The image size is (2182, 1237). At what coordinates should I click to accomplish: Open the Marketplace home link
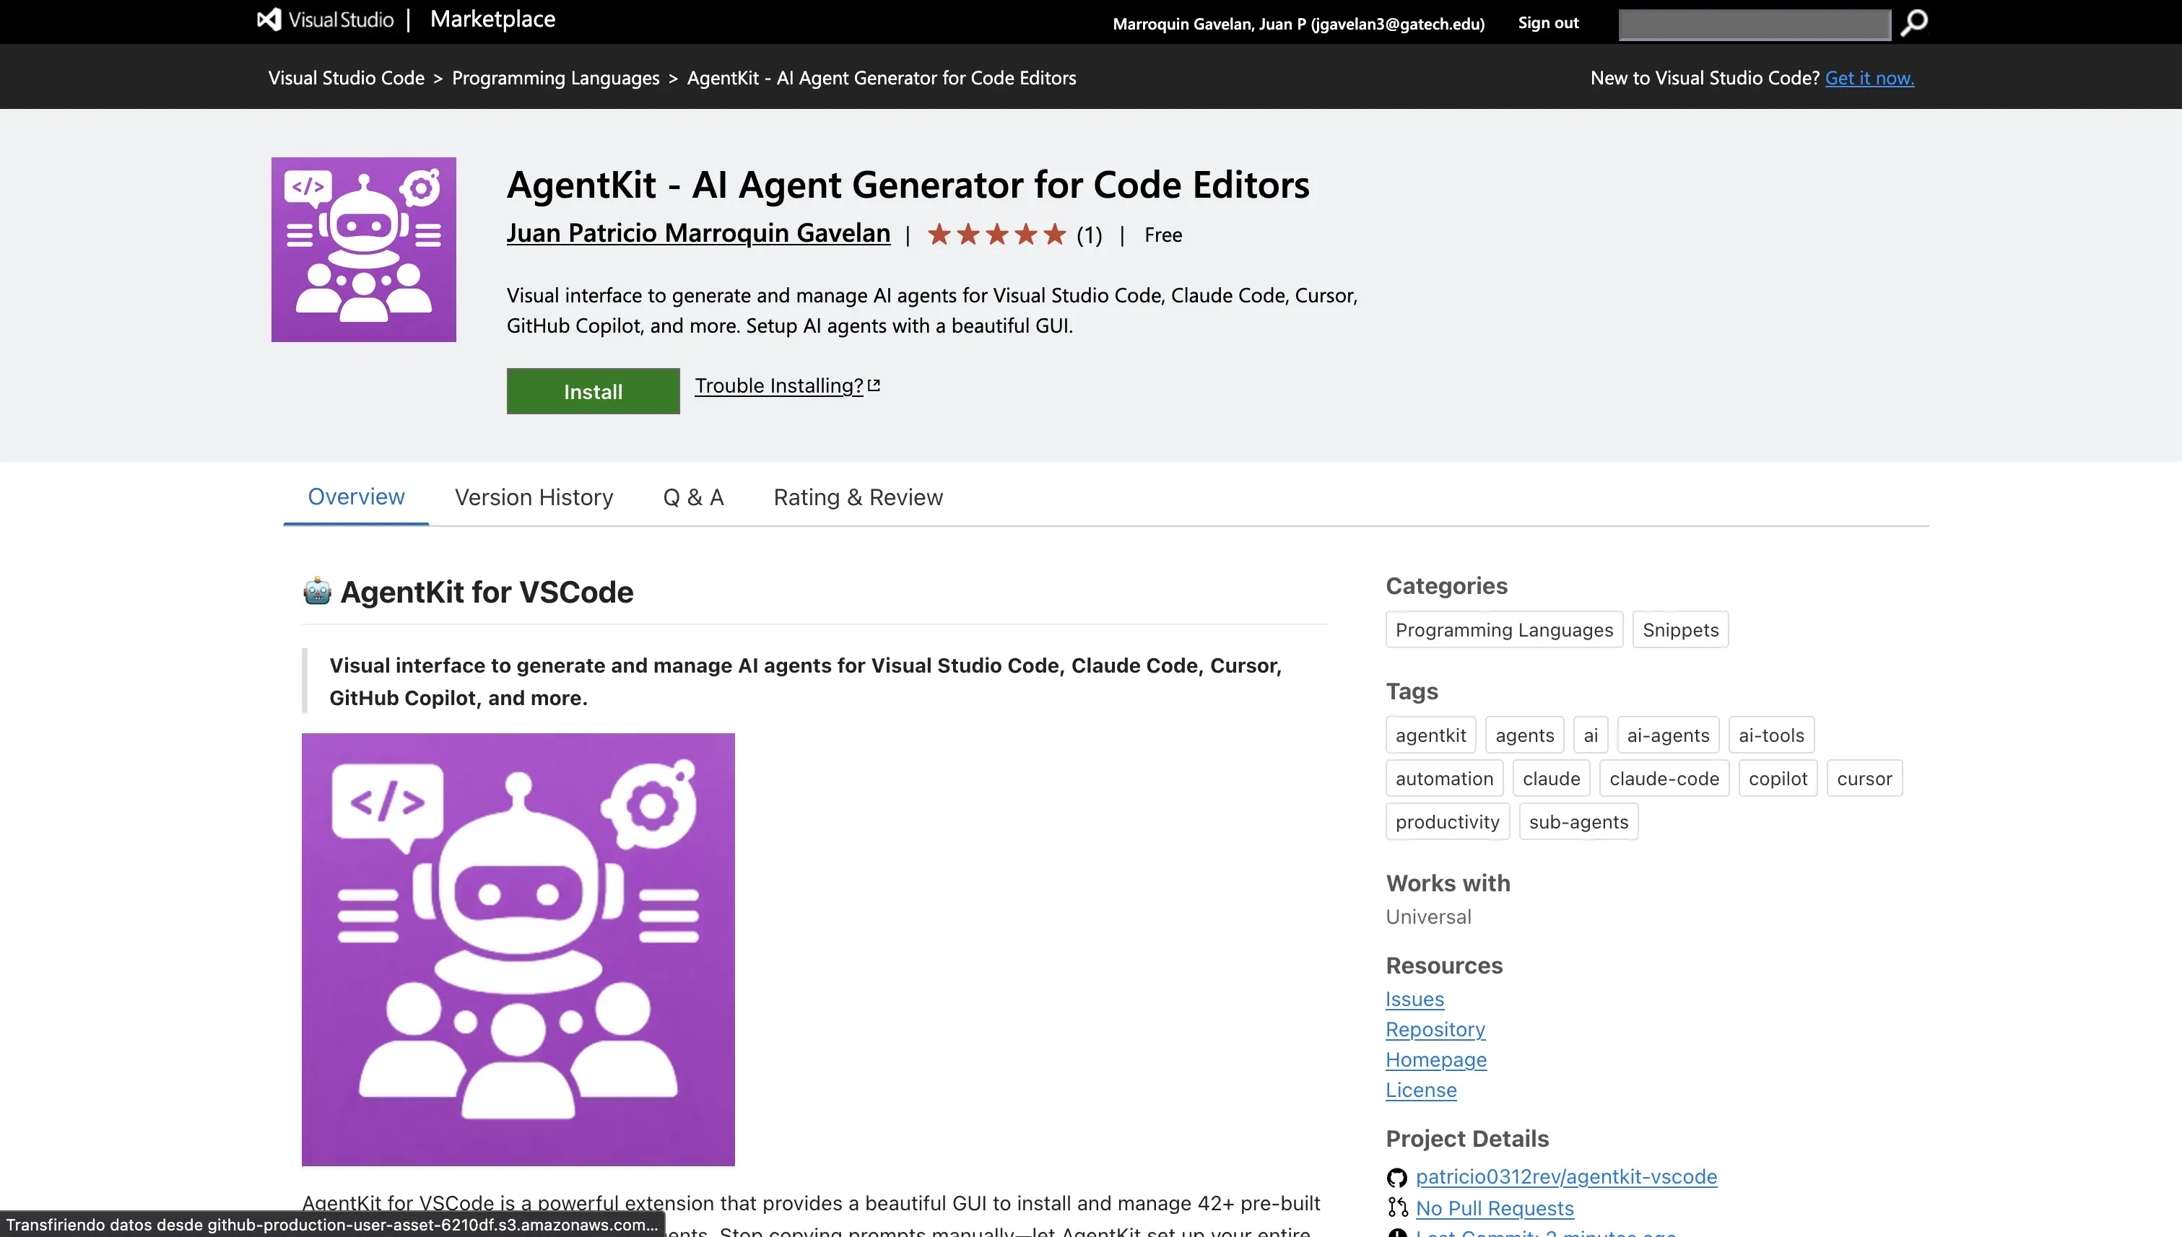tap(492, 19)
